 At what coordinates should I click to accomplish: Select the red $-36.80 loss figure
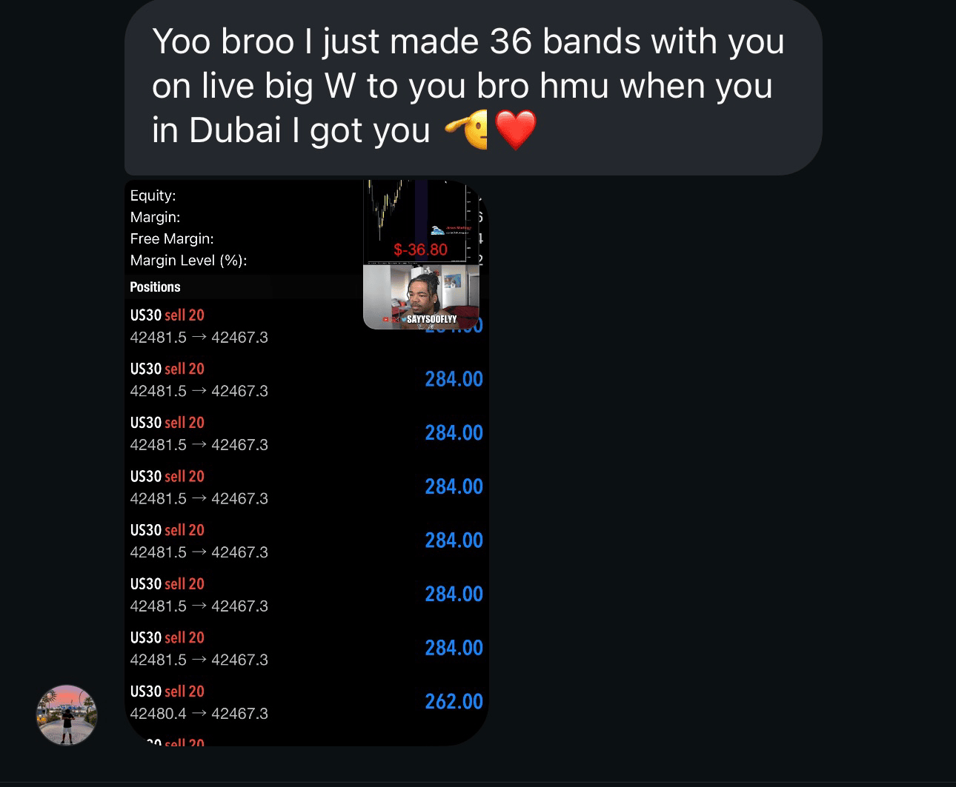click(420, 250)
